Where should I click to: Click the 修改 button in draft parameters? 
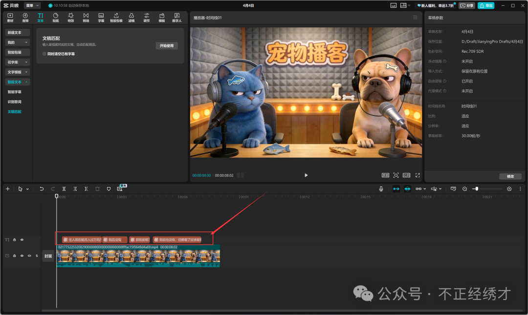pyautogui.click(x=510, y=176)
